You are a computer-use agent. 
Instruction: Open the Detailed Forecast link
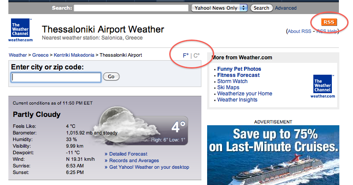(128, 154)
